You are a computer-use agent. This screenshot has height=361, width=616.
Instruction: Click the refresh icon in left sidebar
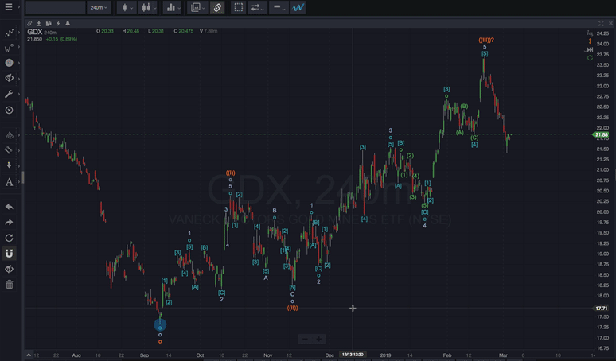tap(9, 239)
